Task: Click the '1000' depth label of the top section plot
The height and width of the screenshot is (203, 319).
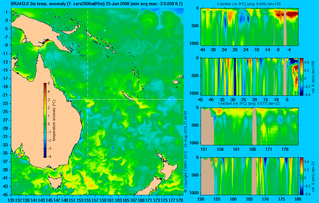Action: pos(195,43)
